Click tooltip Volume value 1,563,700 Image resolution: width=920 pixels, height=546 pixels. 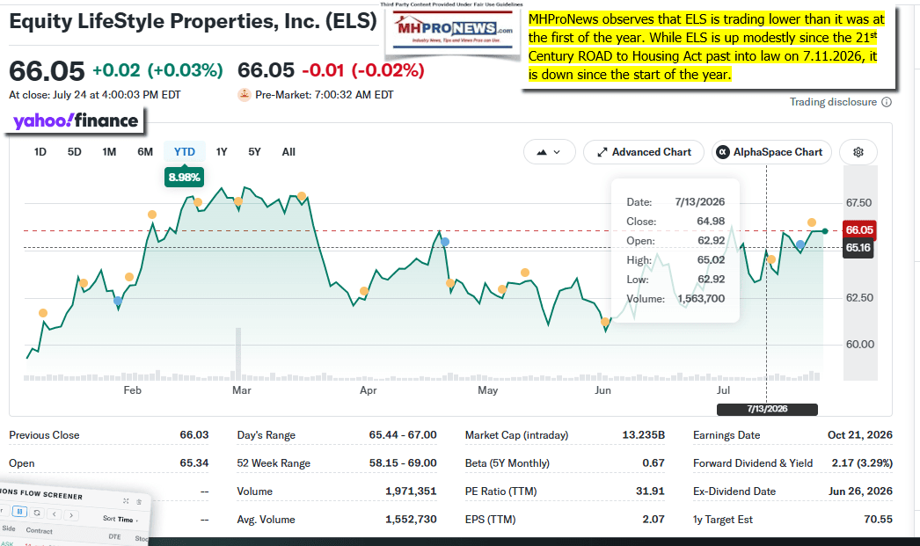click(701, 299)
